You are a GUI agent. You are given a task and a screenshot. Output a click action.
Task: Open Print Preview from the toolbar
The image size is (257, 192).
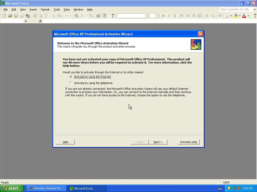click(40, 16)
